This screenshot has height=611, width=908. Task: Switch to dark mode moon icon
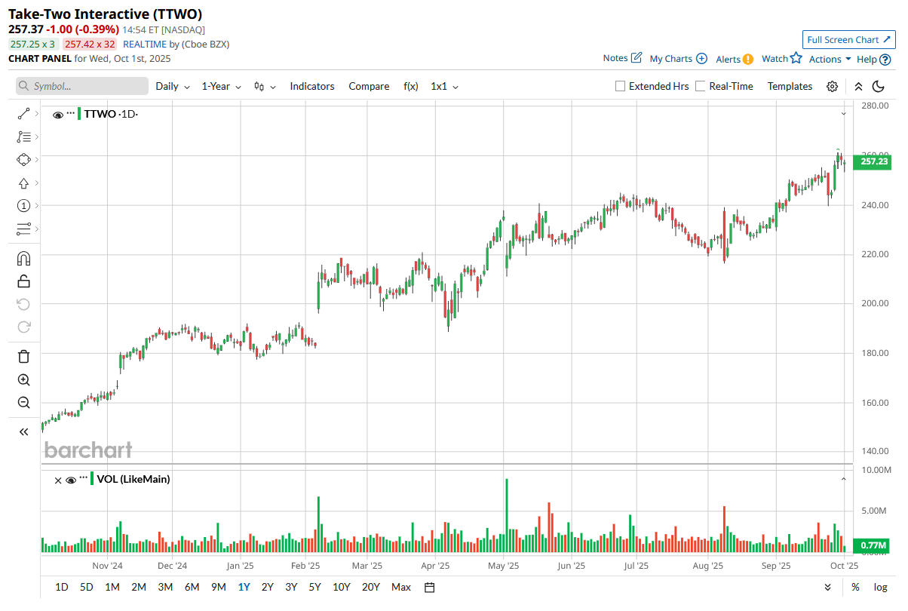tap(879, 86)
